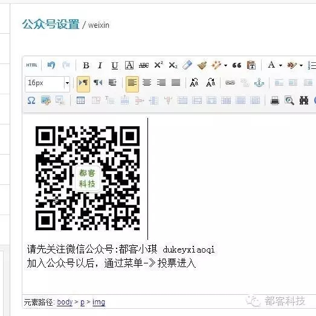
Task: Merge selected table cells
Action: [182, 100]
